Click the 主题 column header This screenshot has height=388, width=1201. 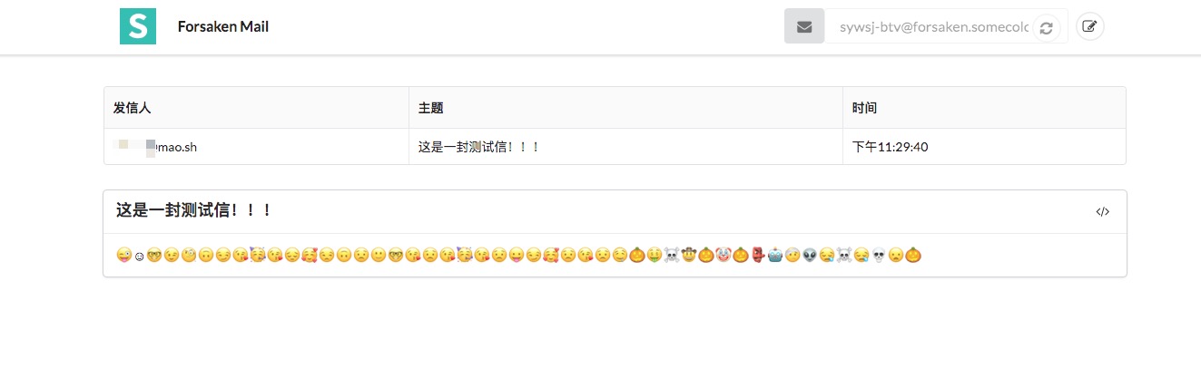tap(430, 108)
